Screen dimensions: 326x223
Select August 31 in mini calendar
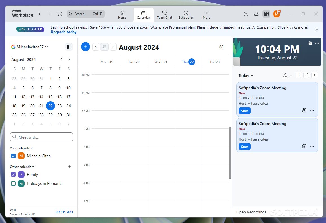pos(69,115)
